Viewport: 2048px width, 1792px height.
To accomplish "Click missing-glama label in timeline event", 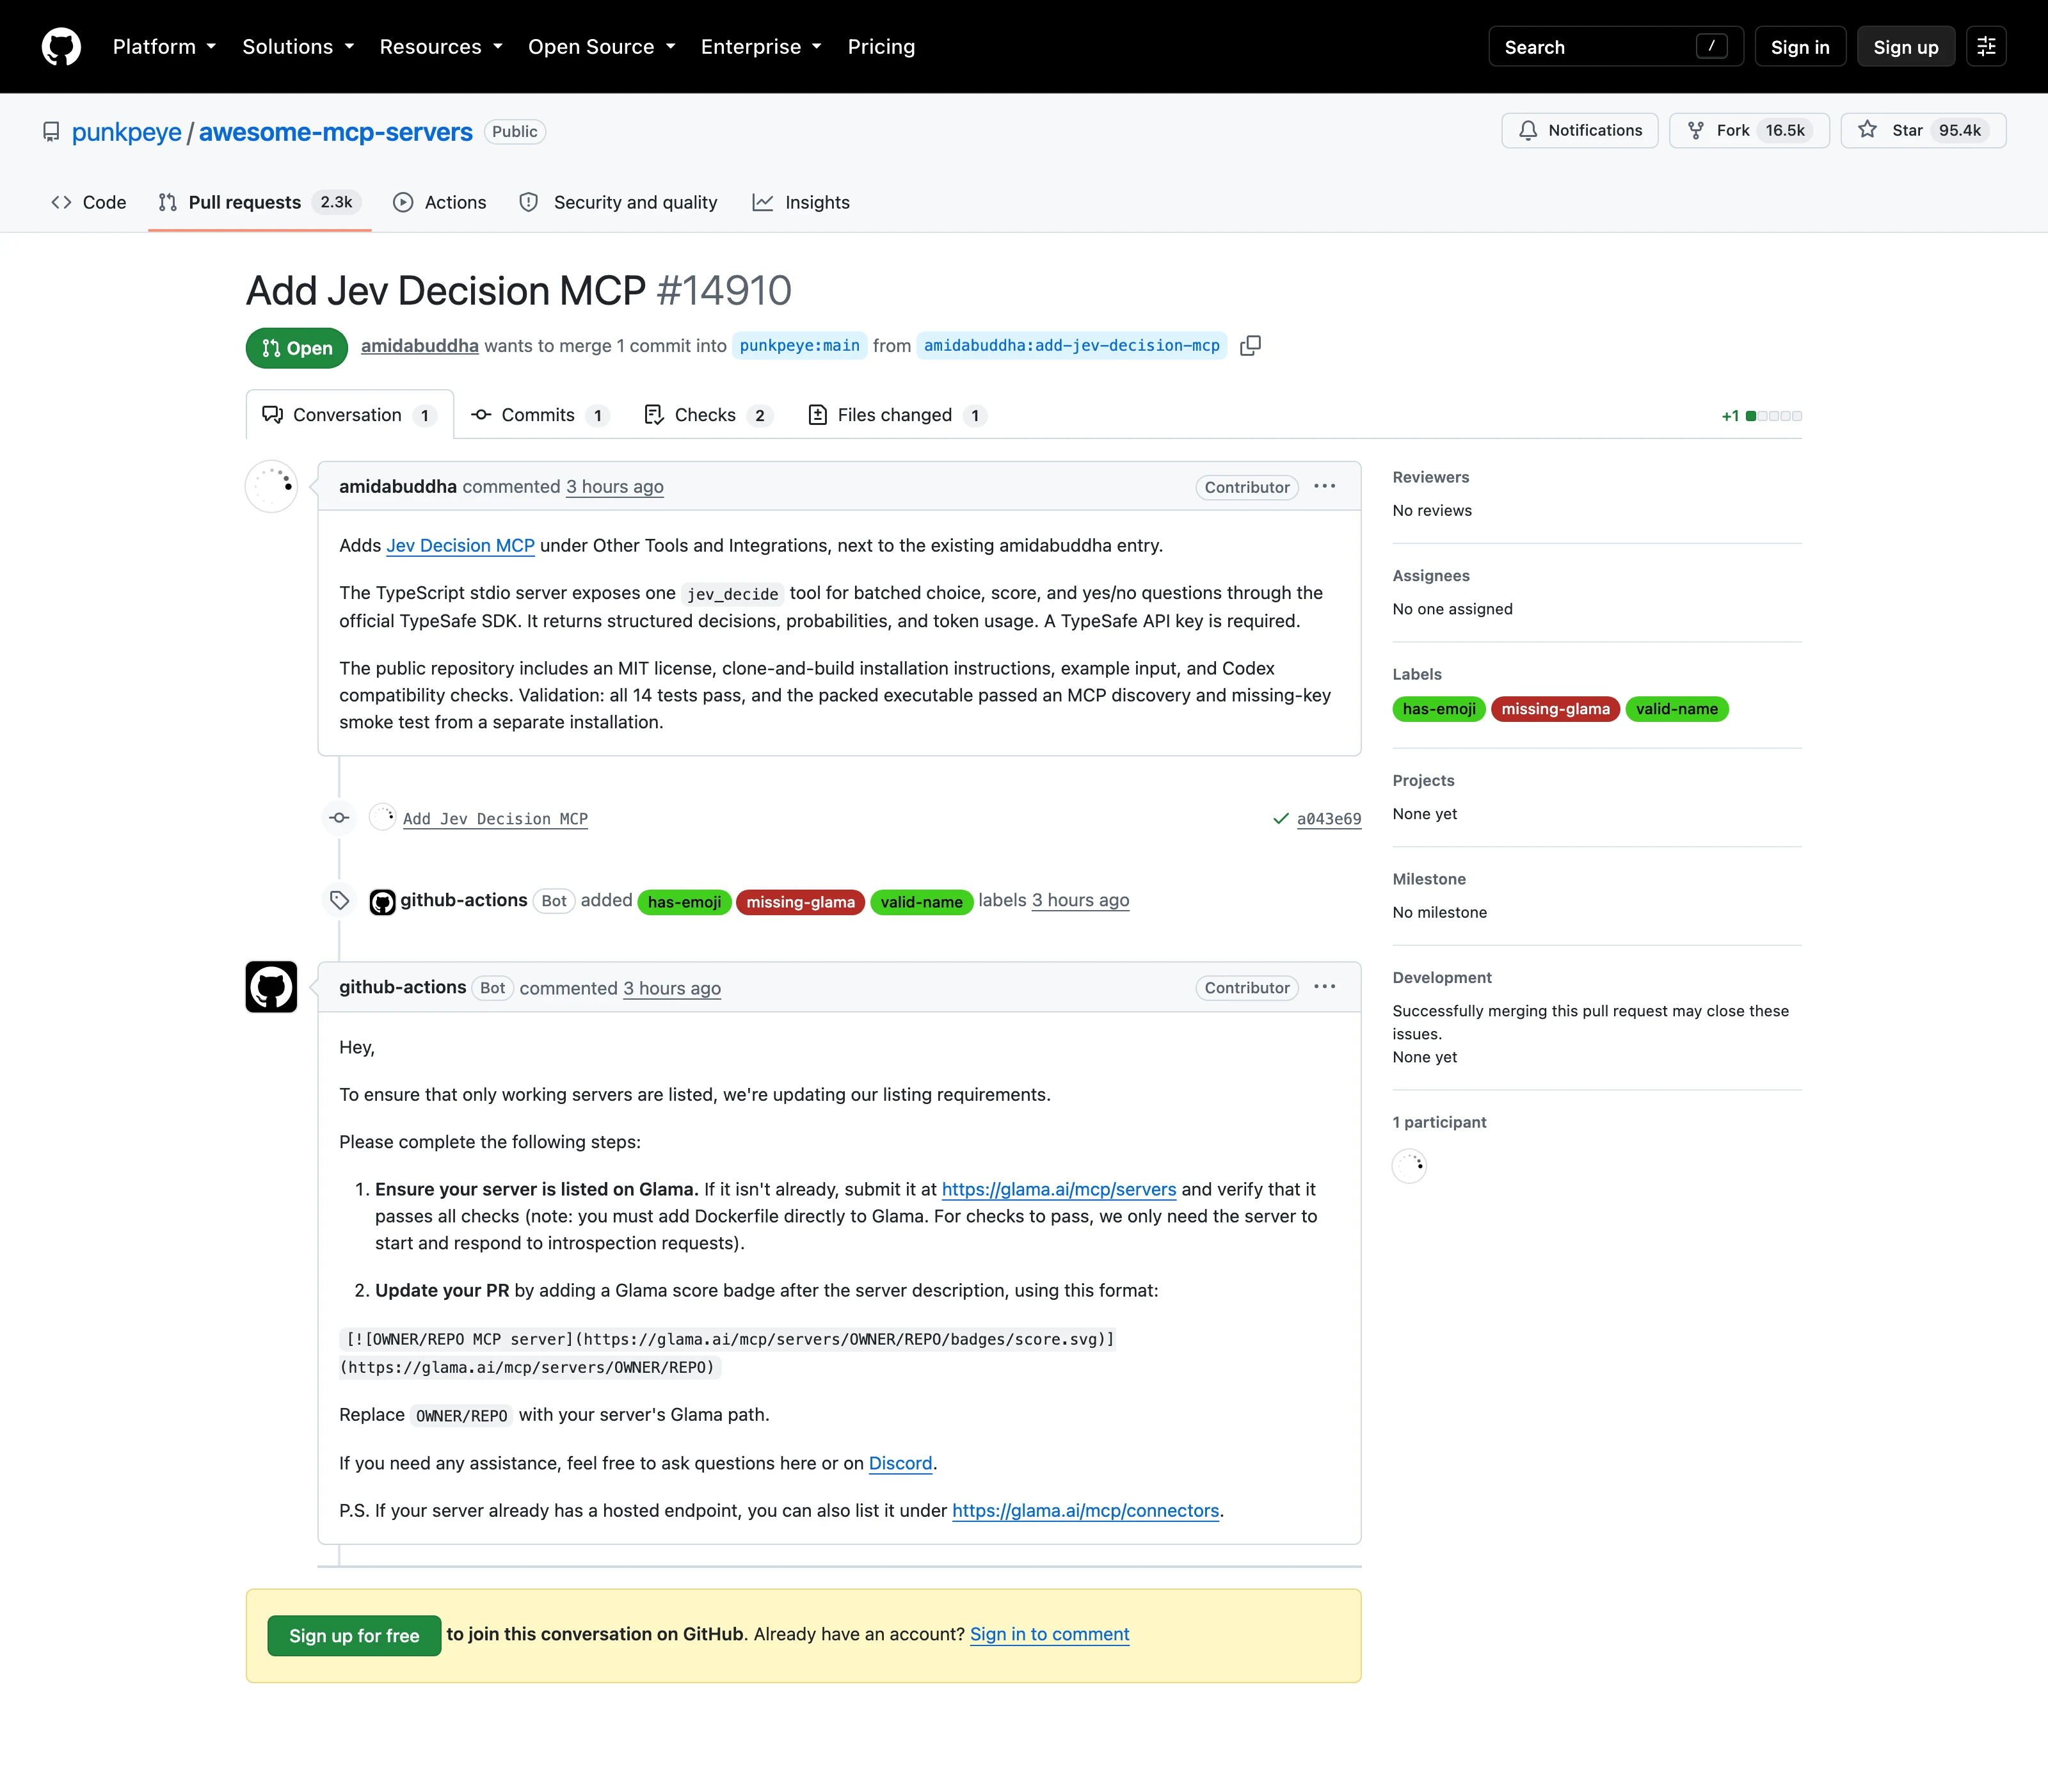I will click(x=800, y=902).
